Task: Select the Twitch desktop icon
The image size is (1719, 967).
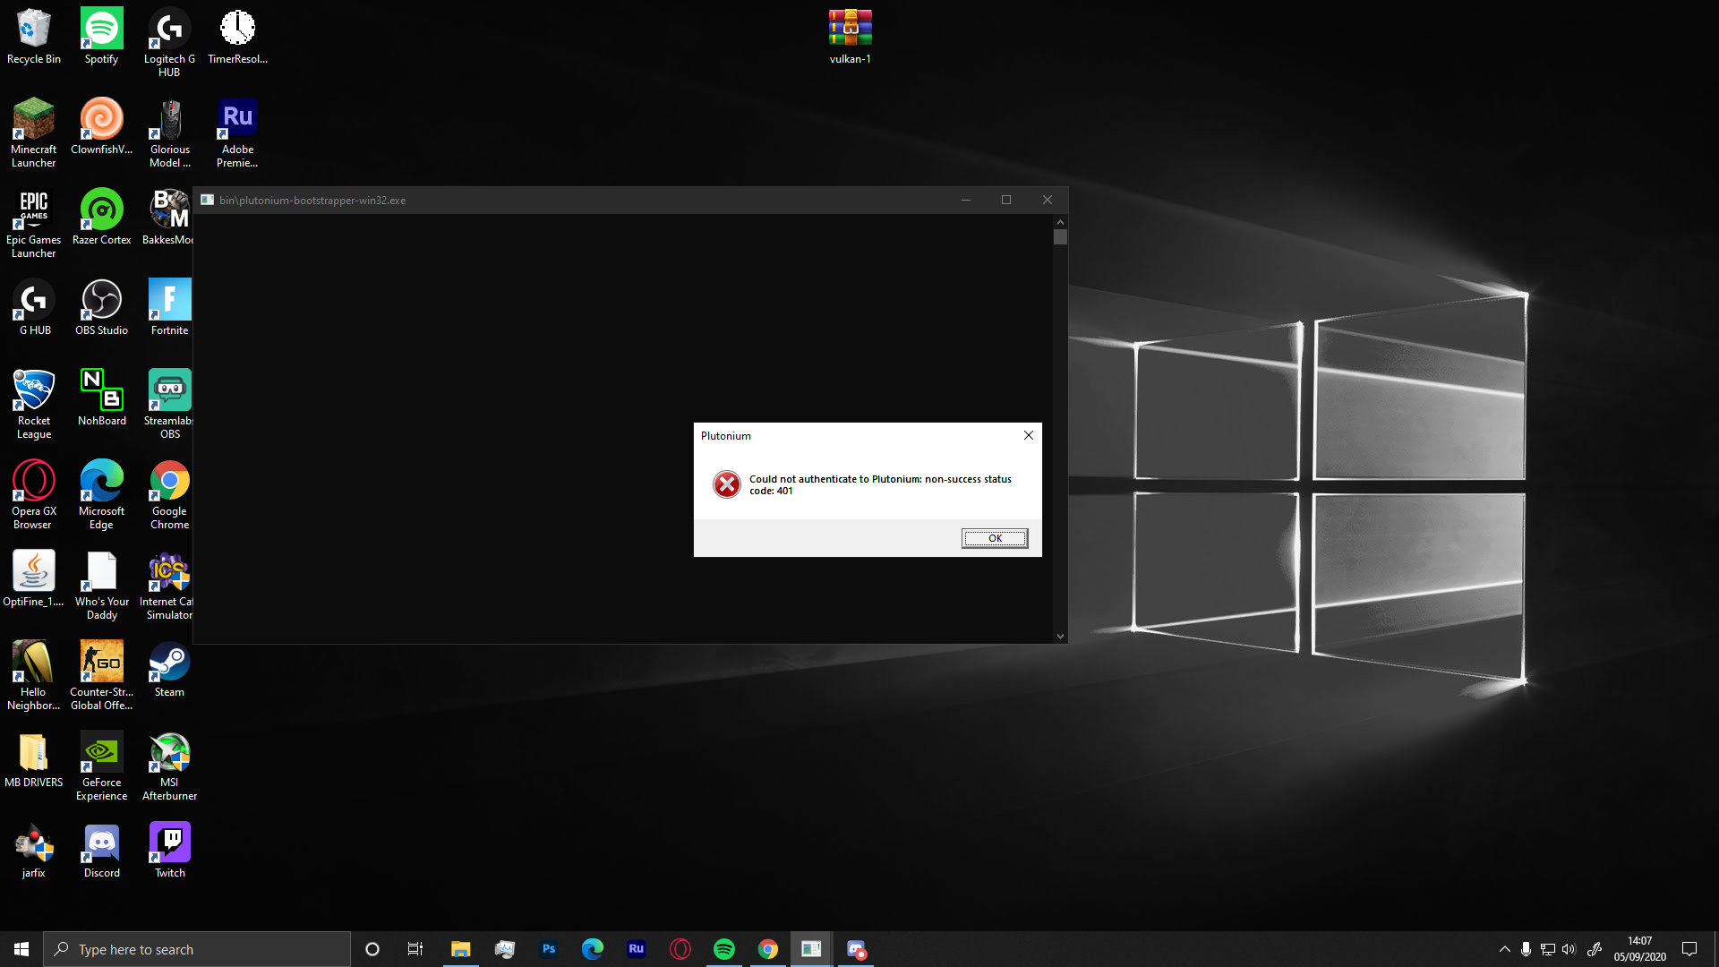Action: click(169, 851)
